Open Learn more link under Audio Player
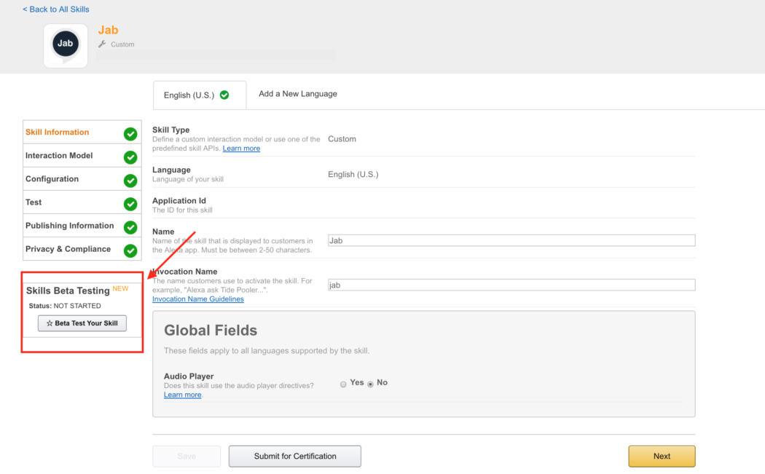 click(182, 395)
